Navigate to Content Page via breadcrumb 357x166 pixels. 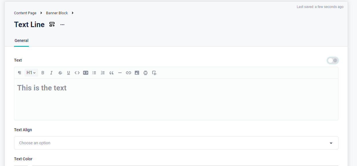click(25, 13)
